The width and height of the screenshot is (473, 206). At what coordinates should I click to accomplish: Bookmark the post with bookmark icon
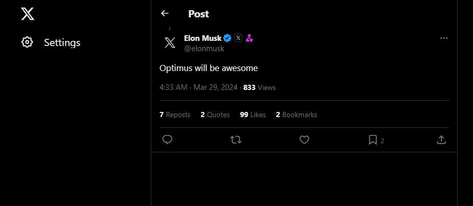[x=373, y=140]
